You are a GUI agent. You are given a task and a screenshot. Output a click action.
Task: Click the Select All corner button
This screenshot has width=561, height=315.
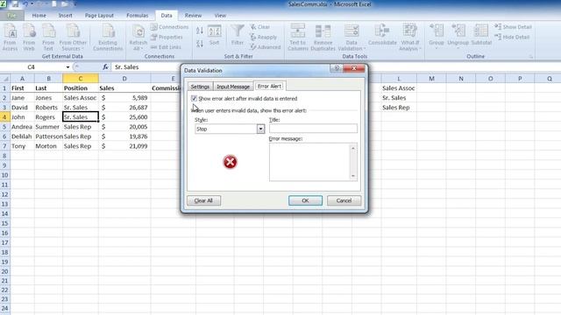(5, 79)
